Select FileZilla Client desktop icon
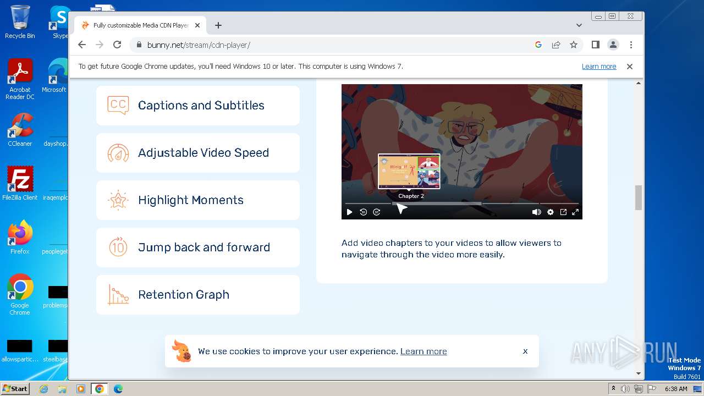 tap(20, 184)
